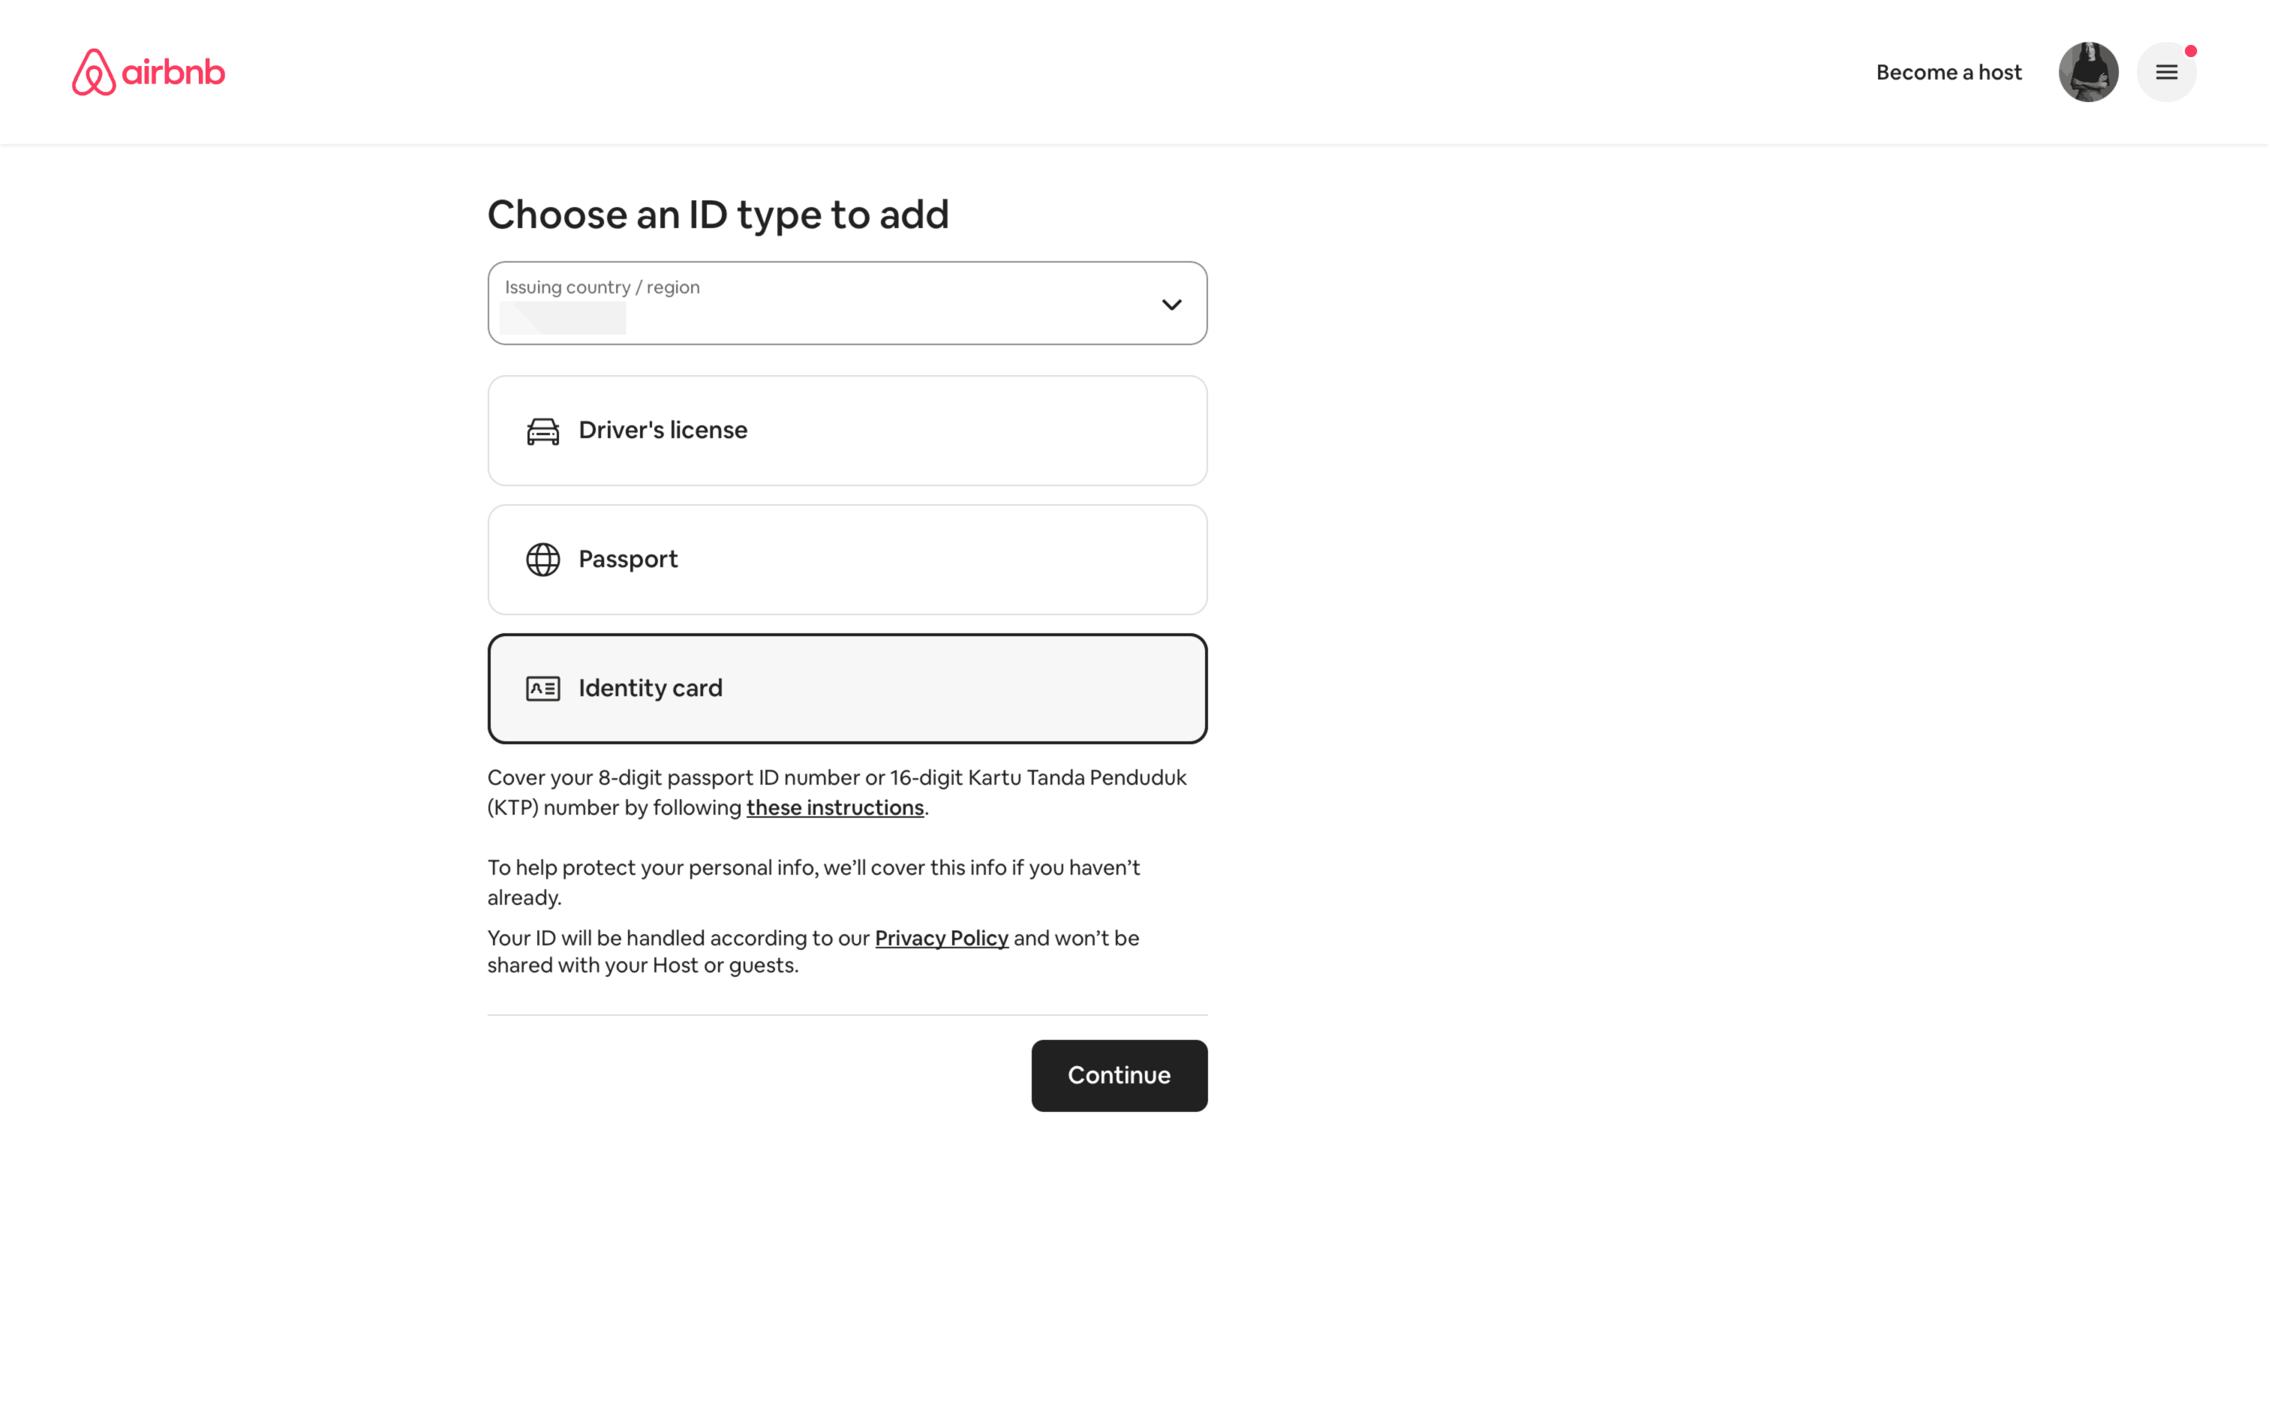Click the car icon for Driver's license

(543, 431)
